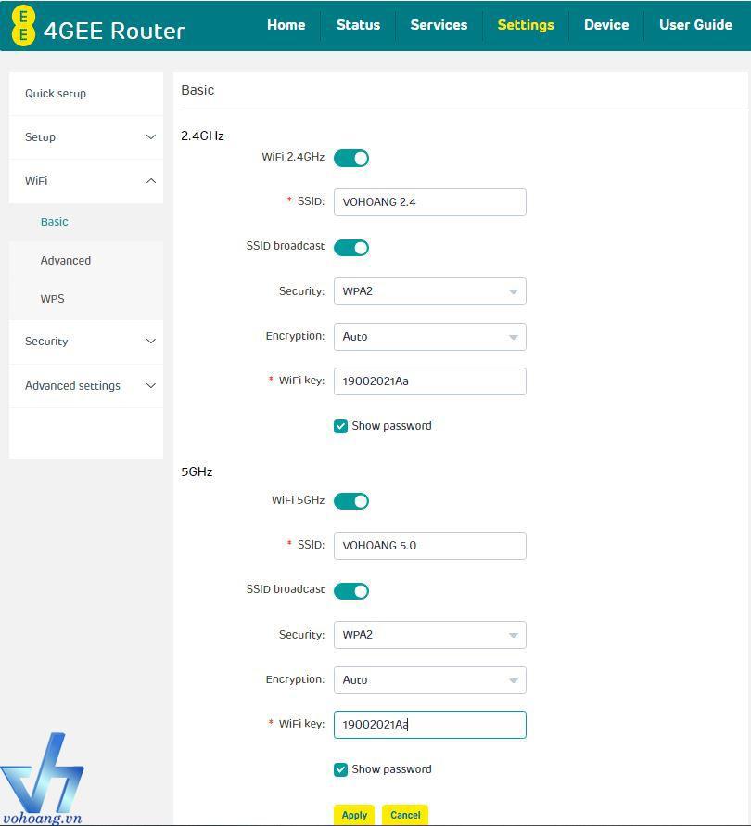Image resolution: width=751 pixels, height=826 pixels.
Task: Toggle WiFi 2.4GHz switch
Action: [351, 158]
